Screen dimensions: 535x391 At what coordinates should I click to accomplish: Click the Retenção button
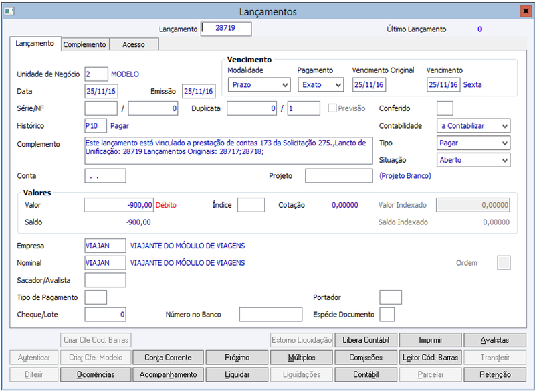click(x=495, y=374)
